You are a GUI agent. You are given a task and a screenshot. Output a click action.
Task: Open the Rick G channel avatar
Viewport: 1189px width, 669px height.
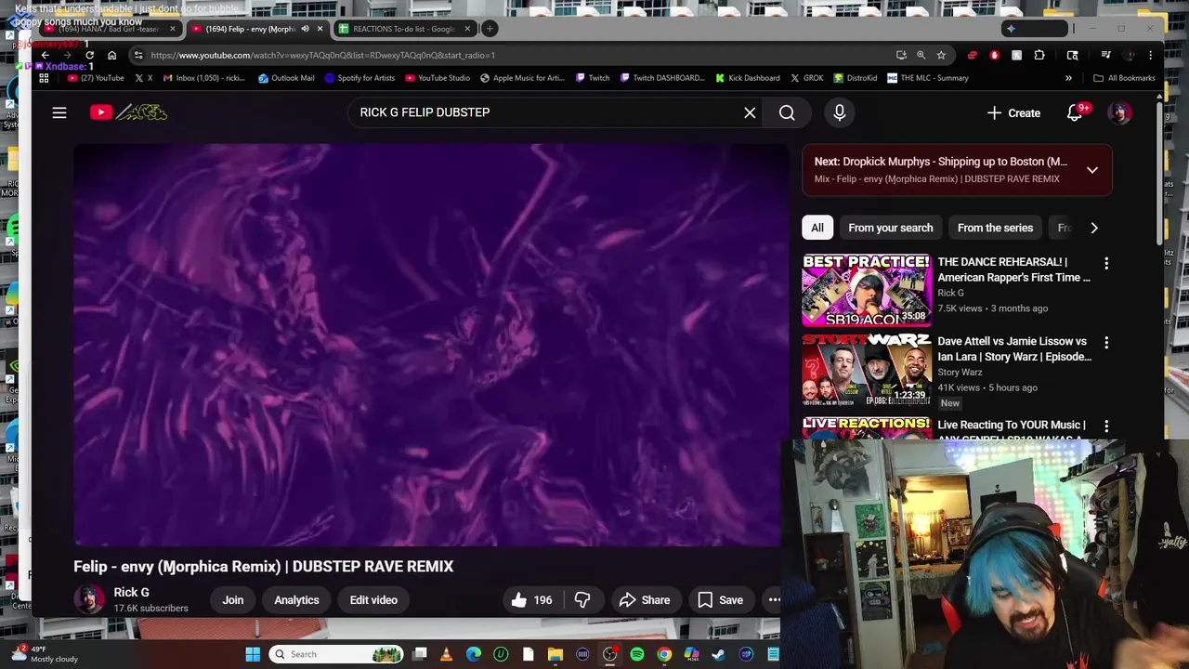pos(89,600)
